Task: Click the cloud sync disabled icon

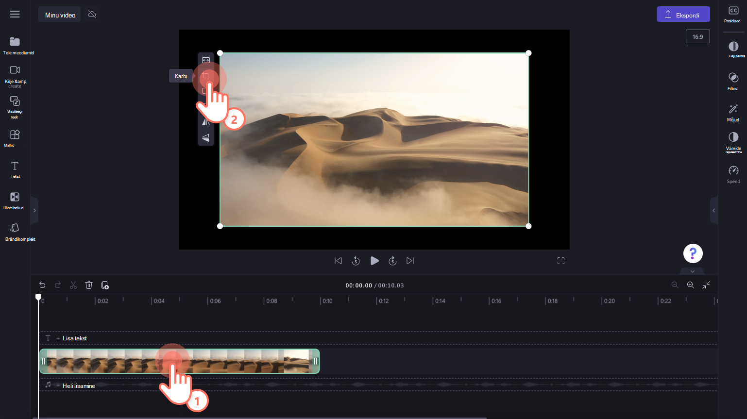Action: tap(92, 14)
